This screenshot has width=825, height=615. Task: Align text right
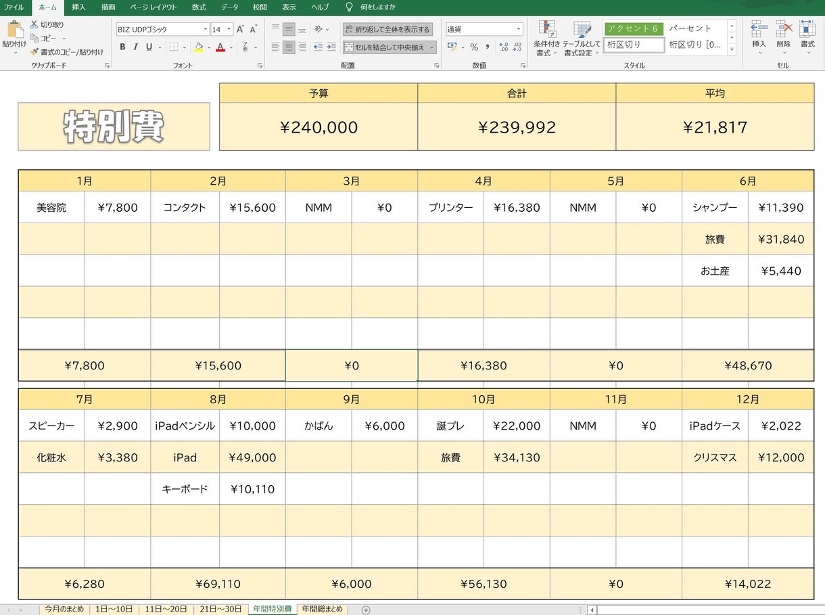pyautogui.click(x=302, y=47)
